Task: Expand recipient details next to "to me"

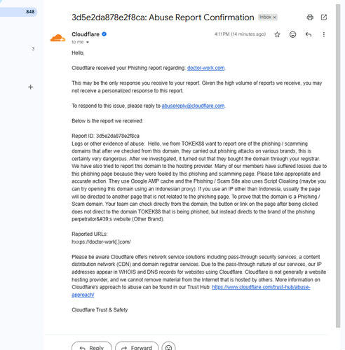Action: click(x=88, y=42)
